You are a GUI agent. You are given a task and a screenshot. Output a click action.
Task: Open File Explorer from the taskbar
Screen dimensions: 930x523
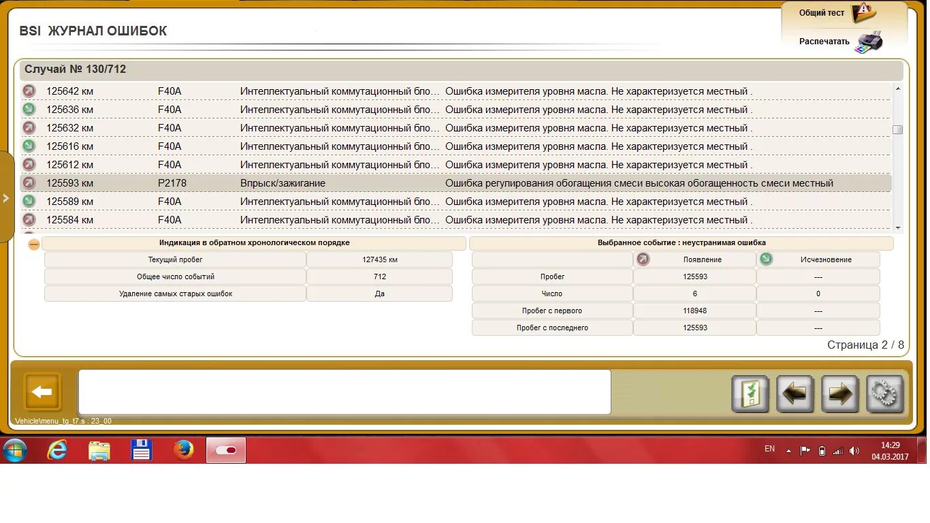coord(99,450)
